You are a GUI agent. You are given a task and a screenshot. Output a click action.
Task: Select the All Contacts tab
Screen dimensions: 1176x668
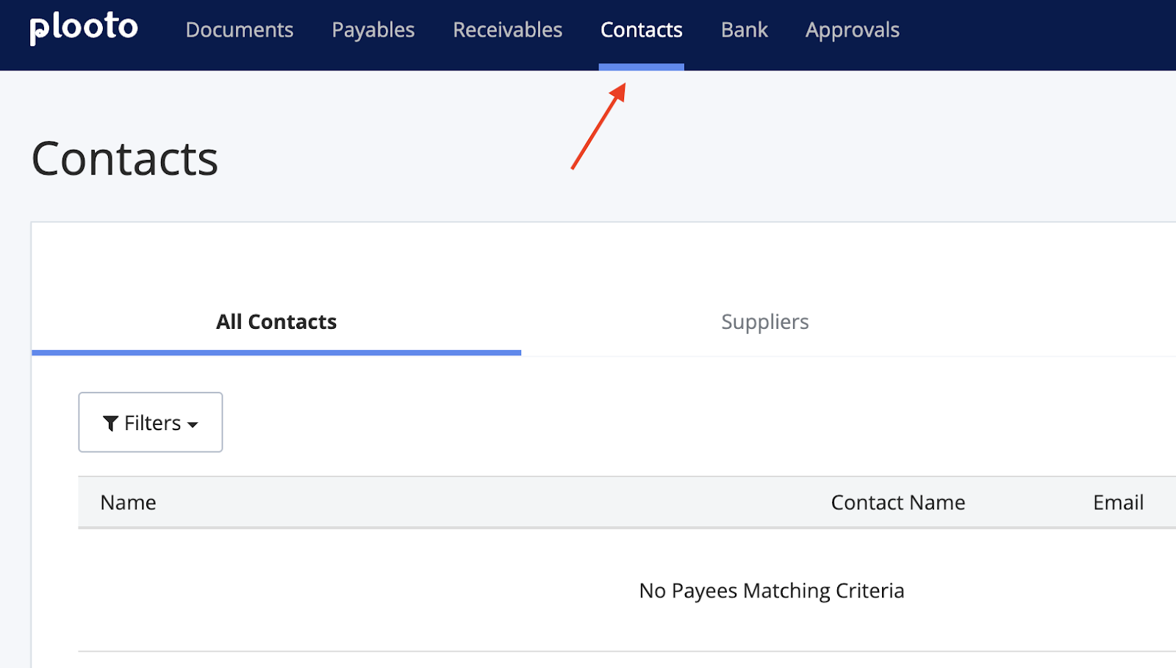click(276, 322)
